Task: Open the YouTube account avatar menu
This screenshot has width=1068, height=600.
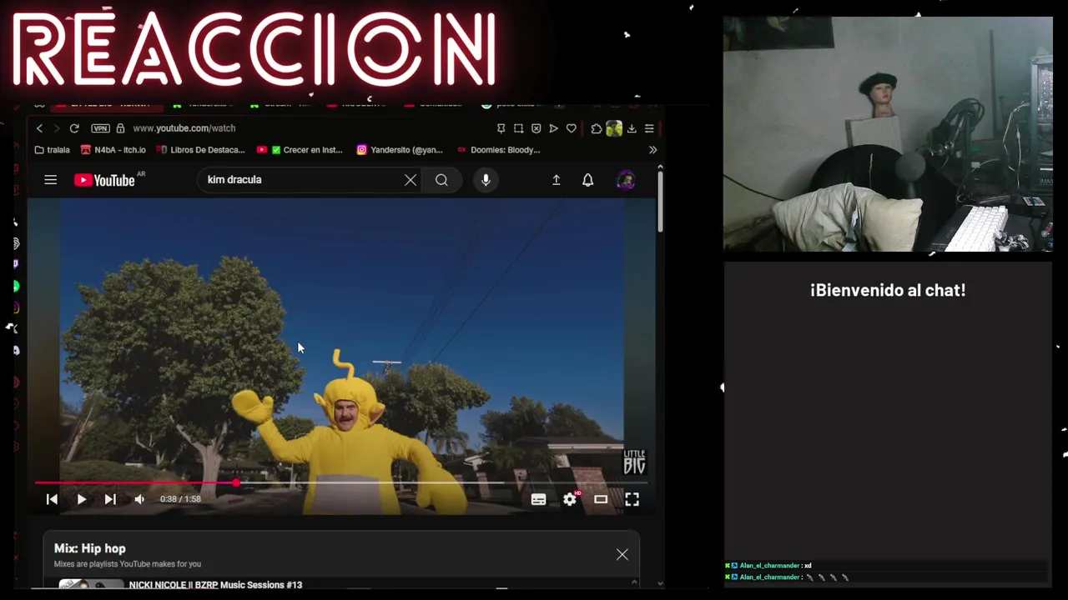Action: point(626,180)
